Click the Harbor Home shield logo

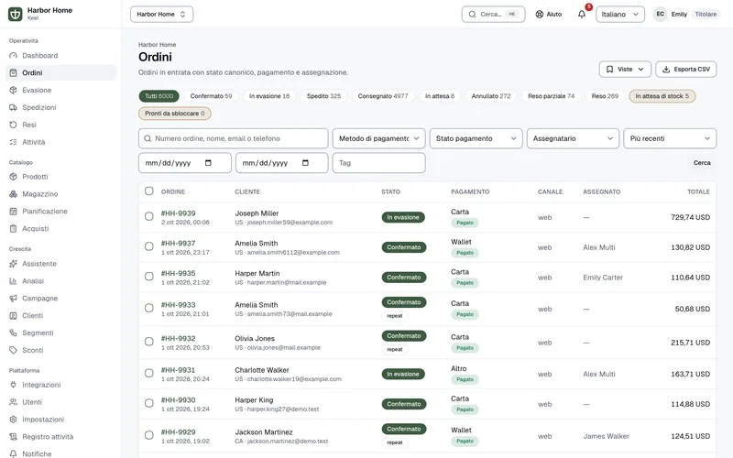pos(15,14)
